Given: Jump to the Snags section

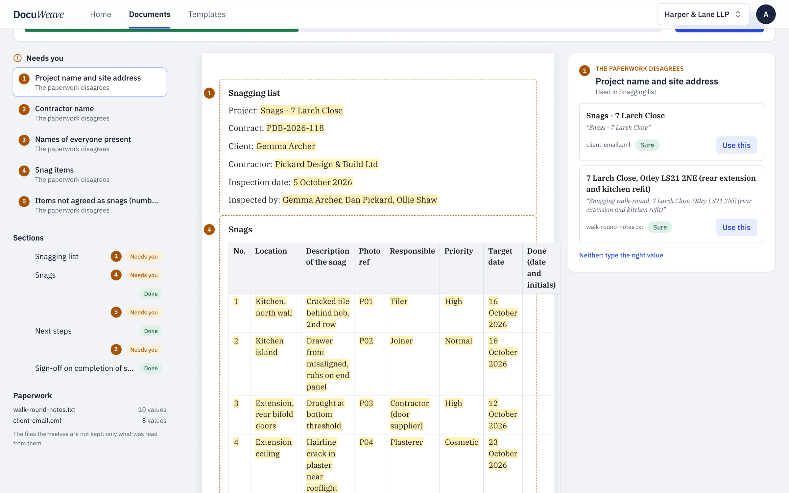Looking at the screenshot, I should (45, 275).
